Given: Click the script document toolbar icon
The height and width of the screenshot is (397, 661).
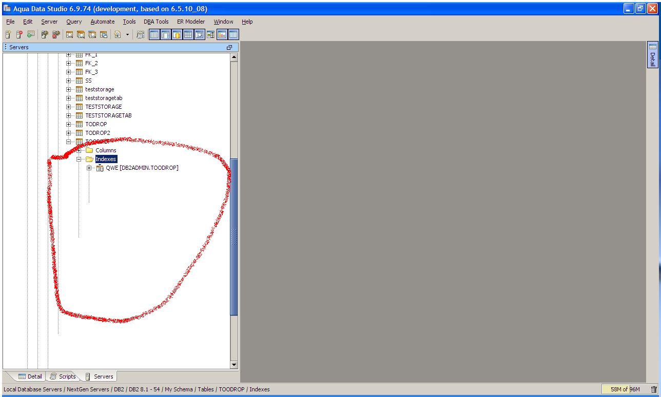Looking at the screenshot, I should point(118,35).
